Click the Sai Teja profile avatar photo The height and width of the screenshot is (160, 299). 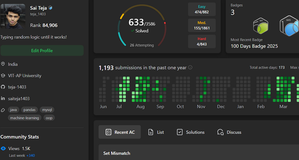click(x=13, y=16)
